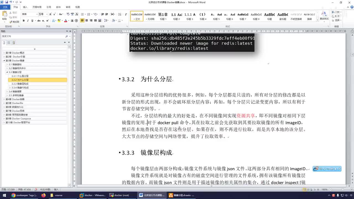Click the Align Left icon

pos(82,20)
